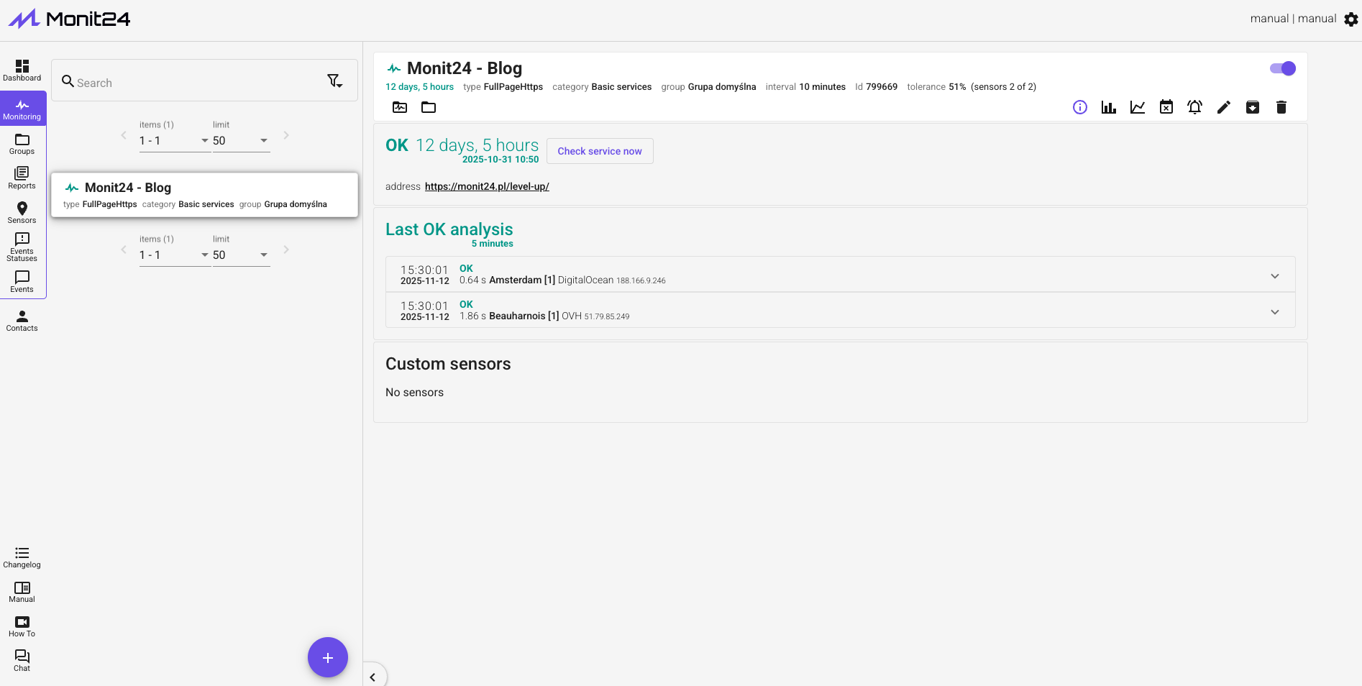This screenshot has width=1362, height=686.
Task: Open the bar chart statistics icon
Action: (x=1108, y=107)
